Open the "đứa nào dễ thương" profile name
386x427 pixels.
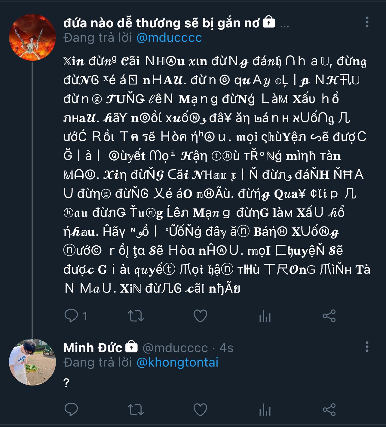pos(162,23)
